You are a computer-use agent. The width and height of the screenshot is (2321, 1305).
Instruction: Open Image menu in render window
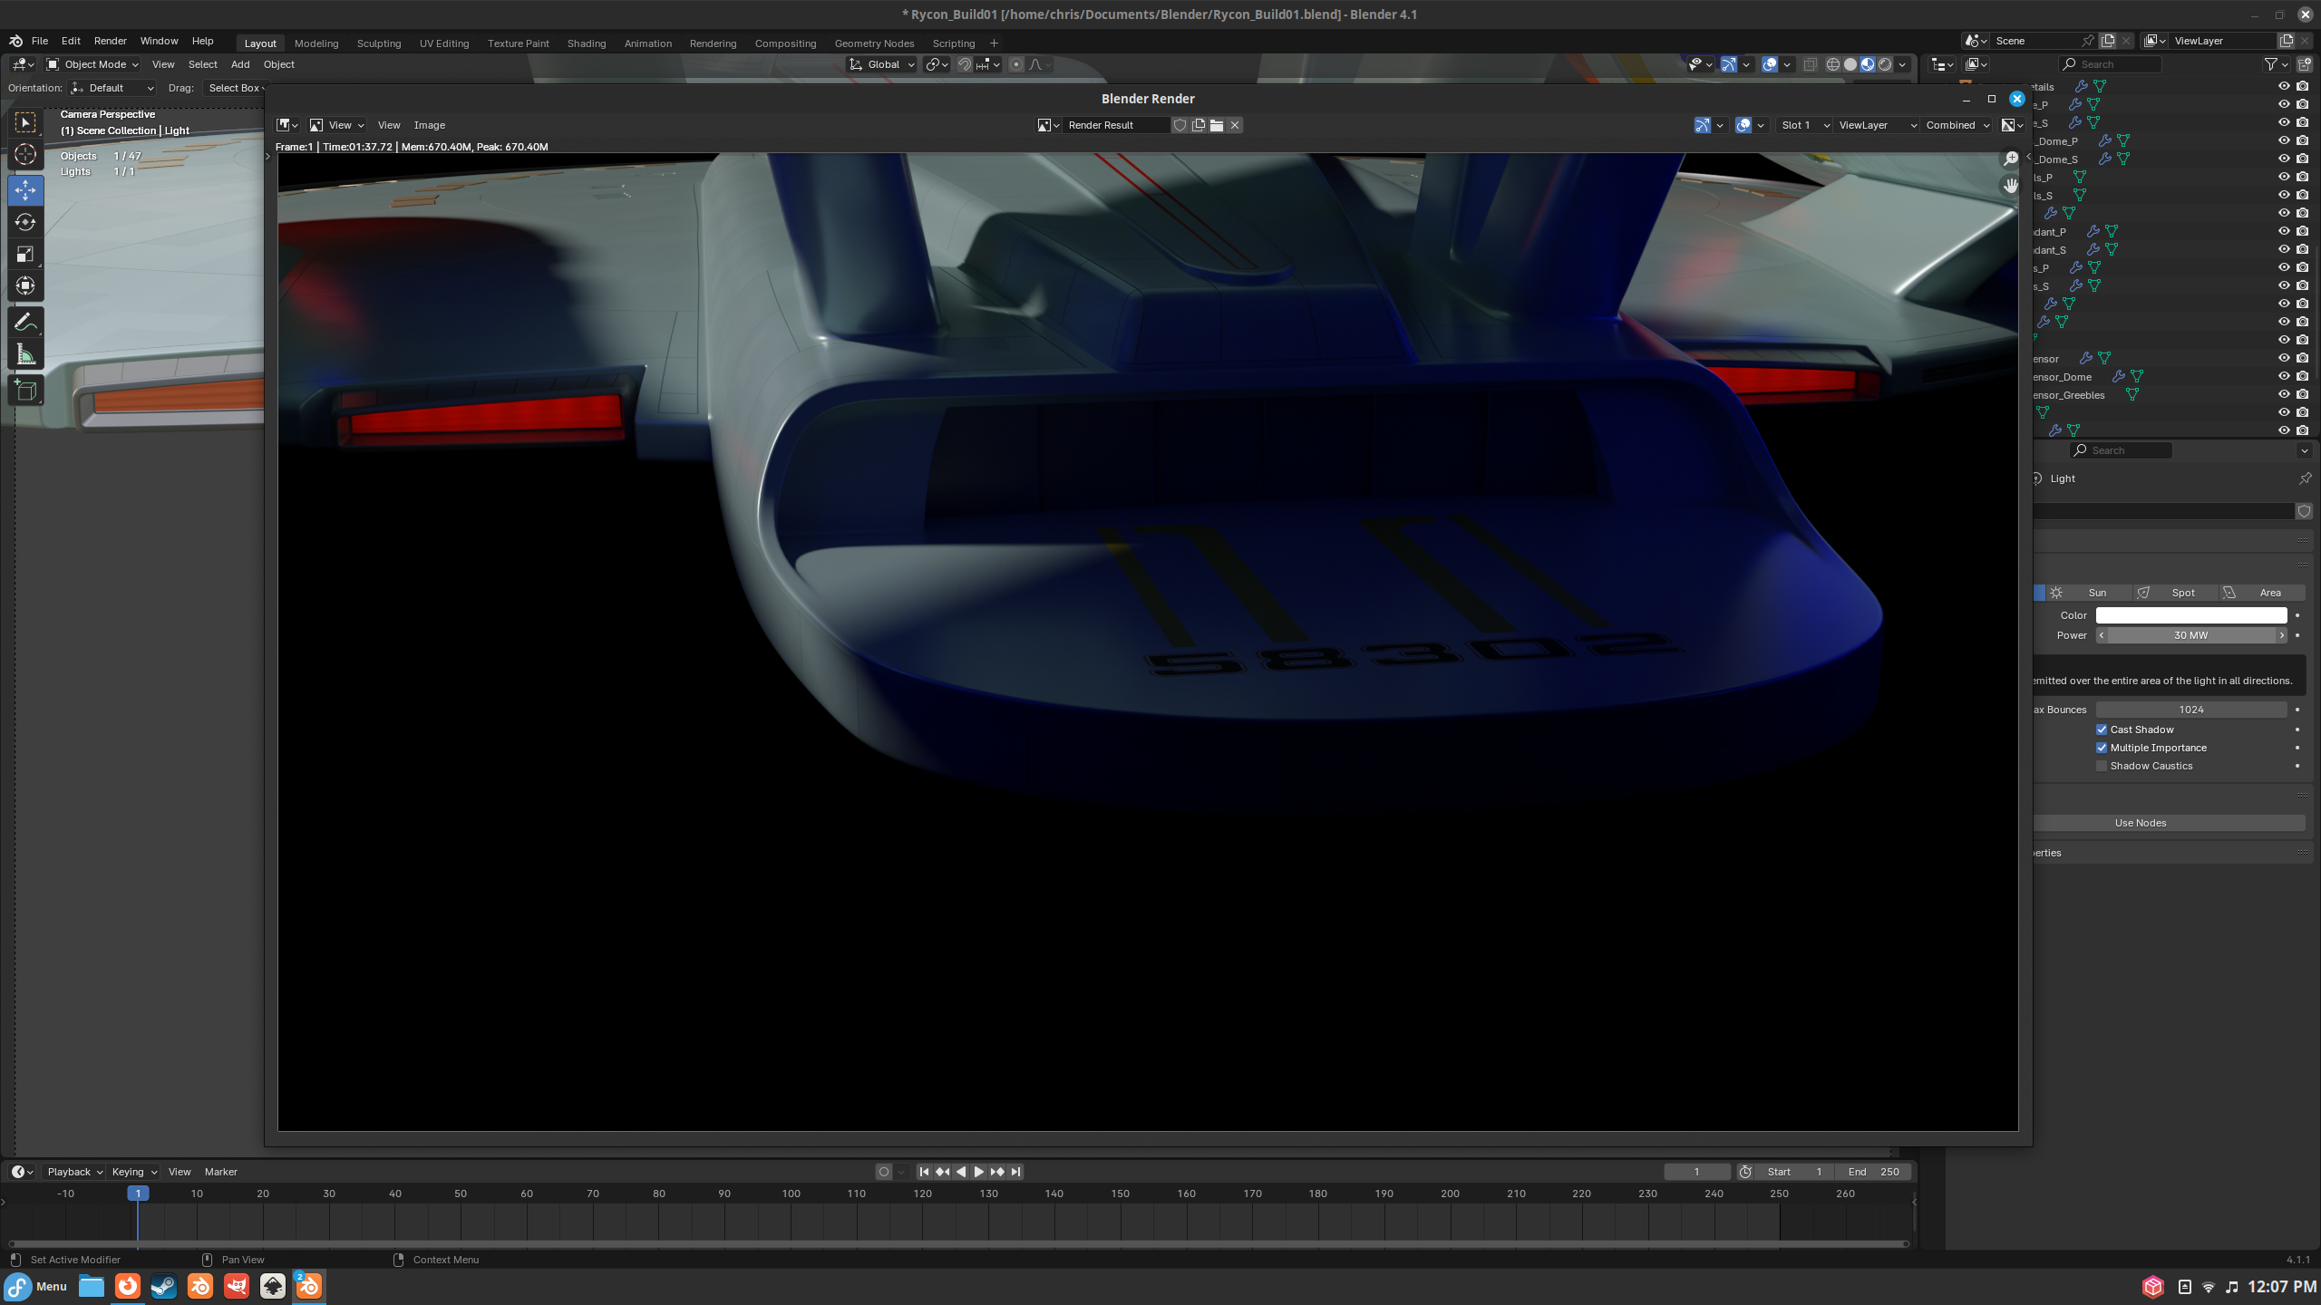tap(430, 125)
